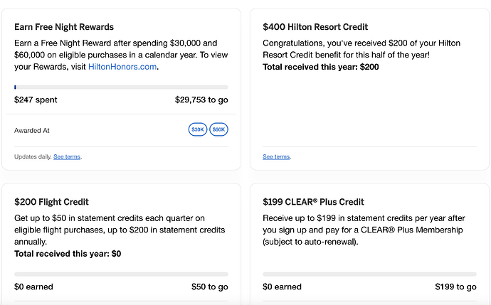This screenshot has width=491, height=305.
Task: Click the $30K award badge
Action: pos(197,130)
